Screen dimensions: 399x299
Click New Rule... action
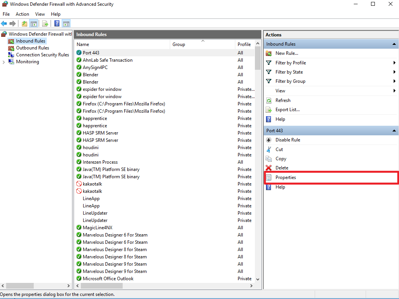tap(287, 53)
